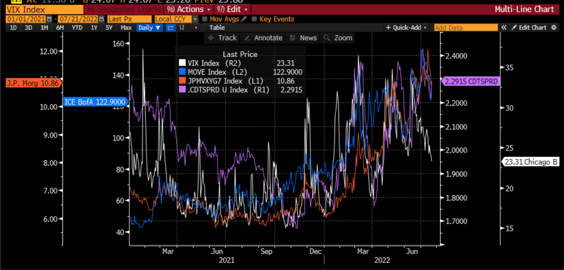
Task: Enable the Mov Avgs checkbox
Action: tap(205, 19)
